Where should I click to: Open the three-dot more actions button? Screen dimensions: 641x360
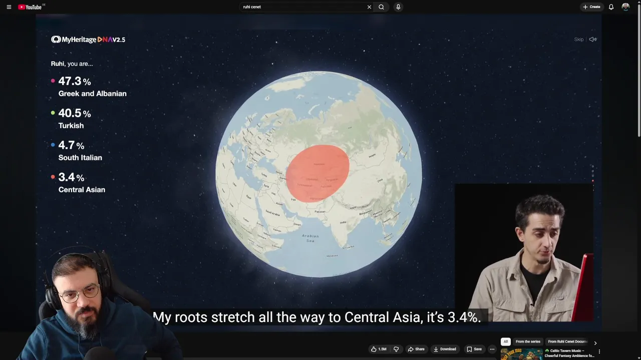[x=492, y=349]
